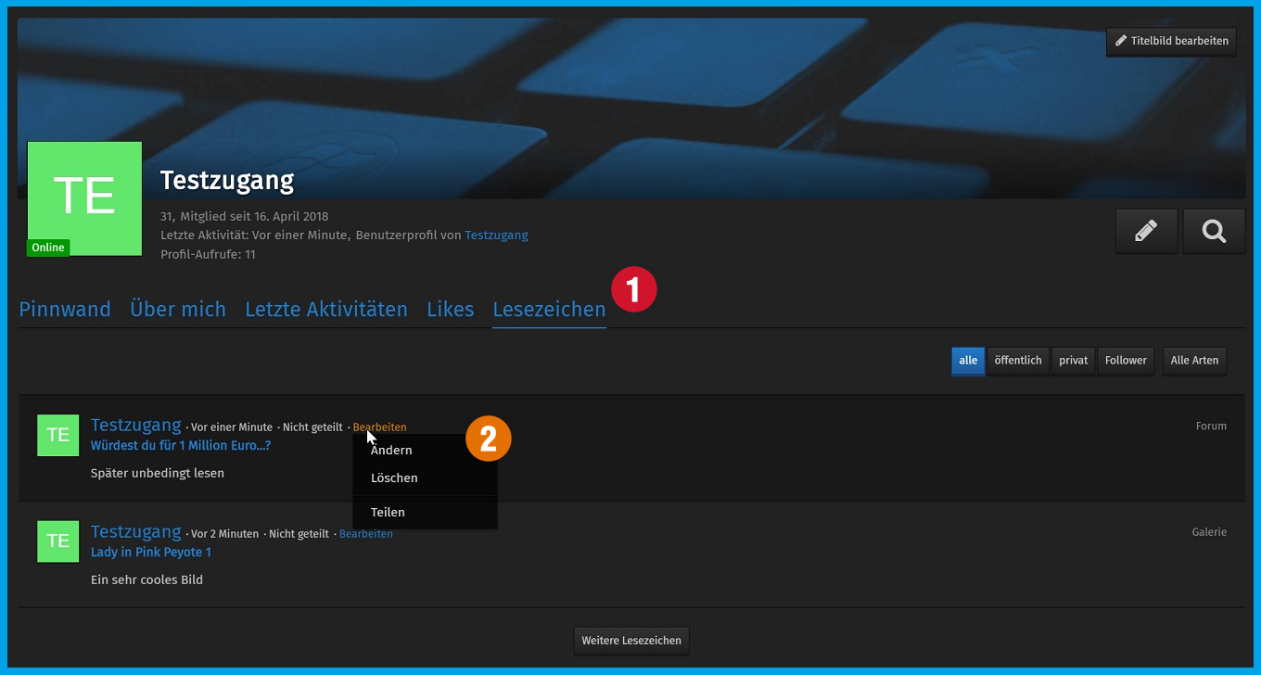The width and height of the screenshot is (1261, 675).
Task: Open the 'Letzte Aktivitäten' tab
Action: pyautogui.click(x=325, y=310)
